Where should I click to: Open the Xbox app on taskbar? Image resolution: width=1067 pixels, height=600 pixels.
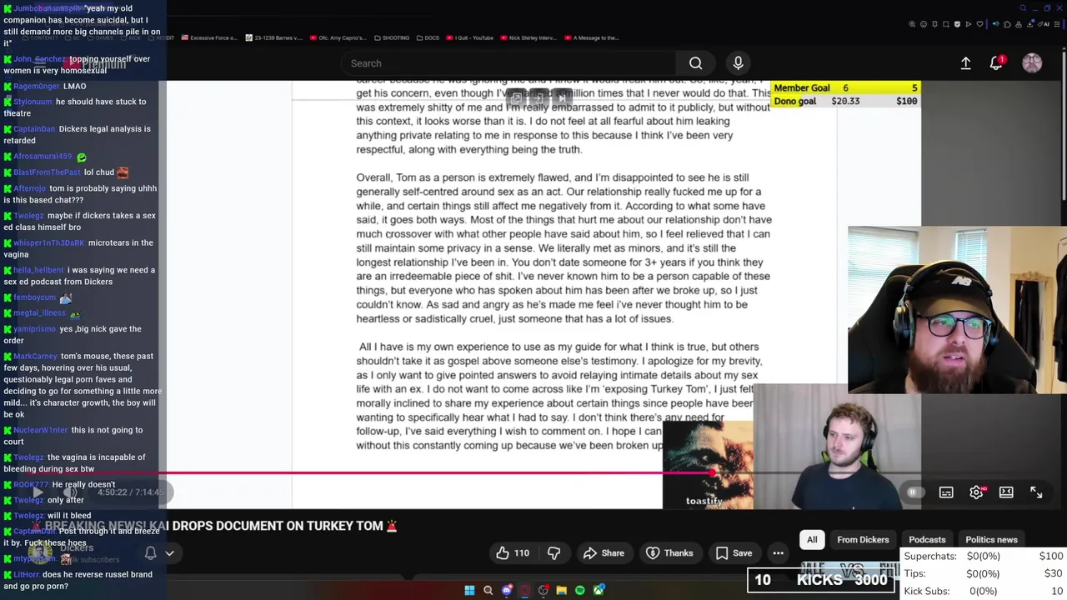click(x=599, y=590)
